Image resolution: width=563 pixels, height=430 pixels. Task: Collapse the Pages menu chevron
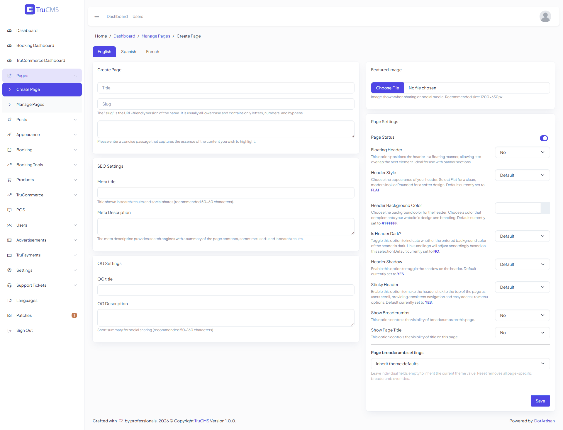pos(75,76)
